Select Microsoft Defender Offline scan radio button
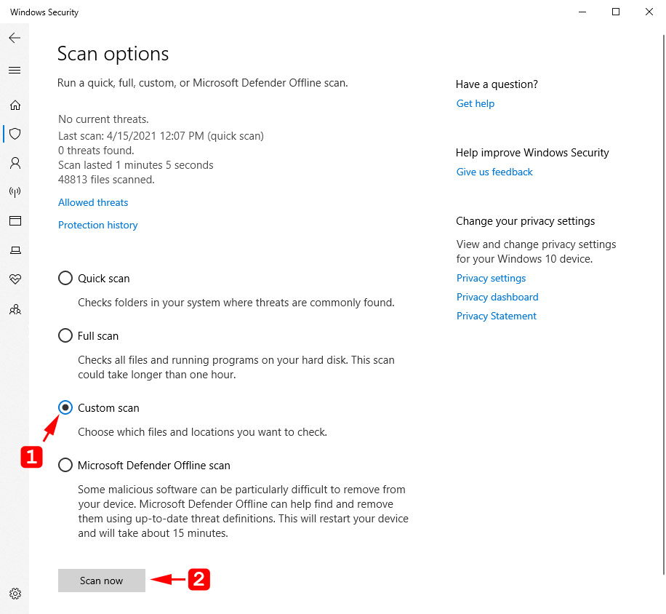This screenshot has width=666, height=614. [65, 466]
